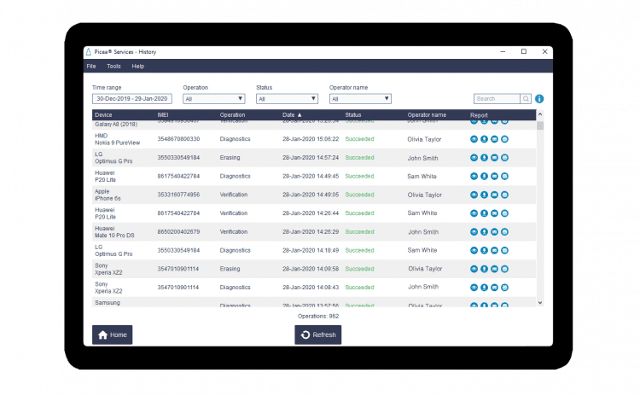Click the scrollbar down arrow
This screenshot has width=640, height=396.
[x=540, y=302]
